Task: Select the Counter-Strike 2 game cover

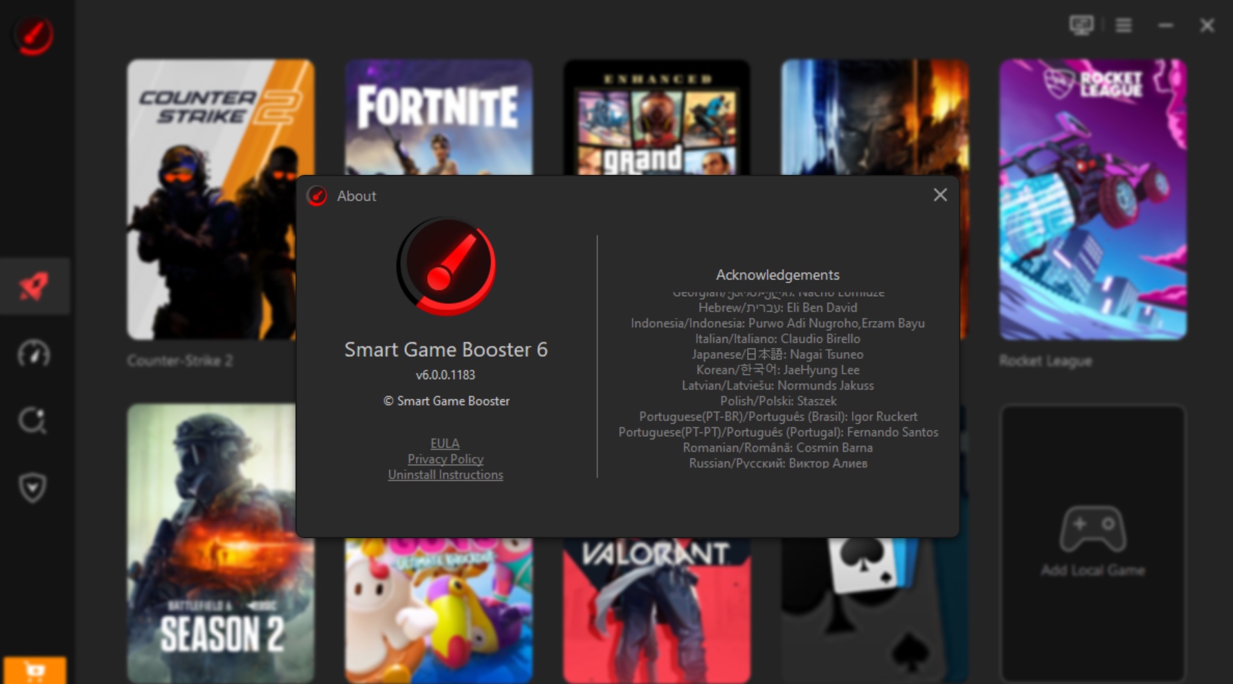Action: [220, 199]
